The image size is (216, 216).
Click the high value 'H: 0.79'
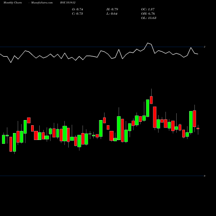[x=112, y=10]
